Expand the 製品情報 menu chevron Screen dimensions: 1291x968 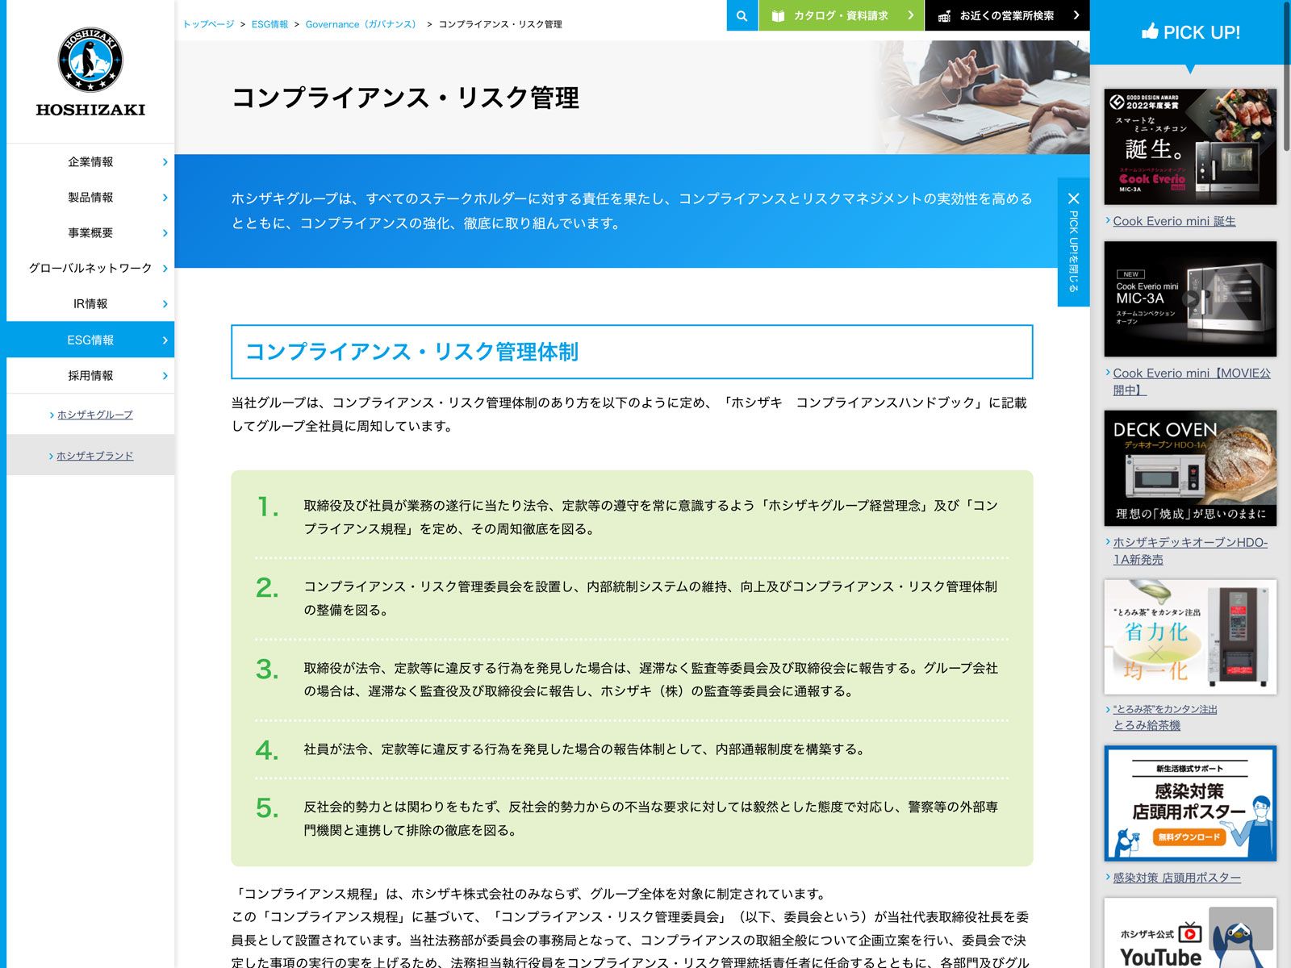point(165,198)
